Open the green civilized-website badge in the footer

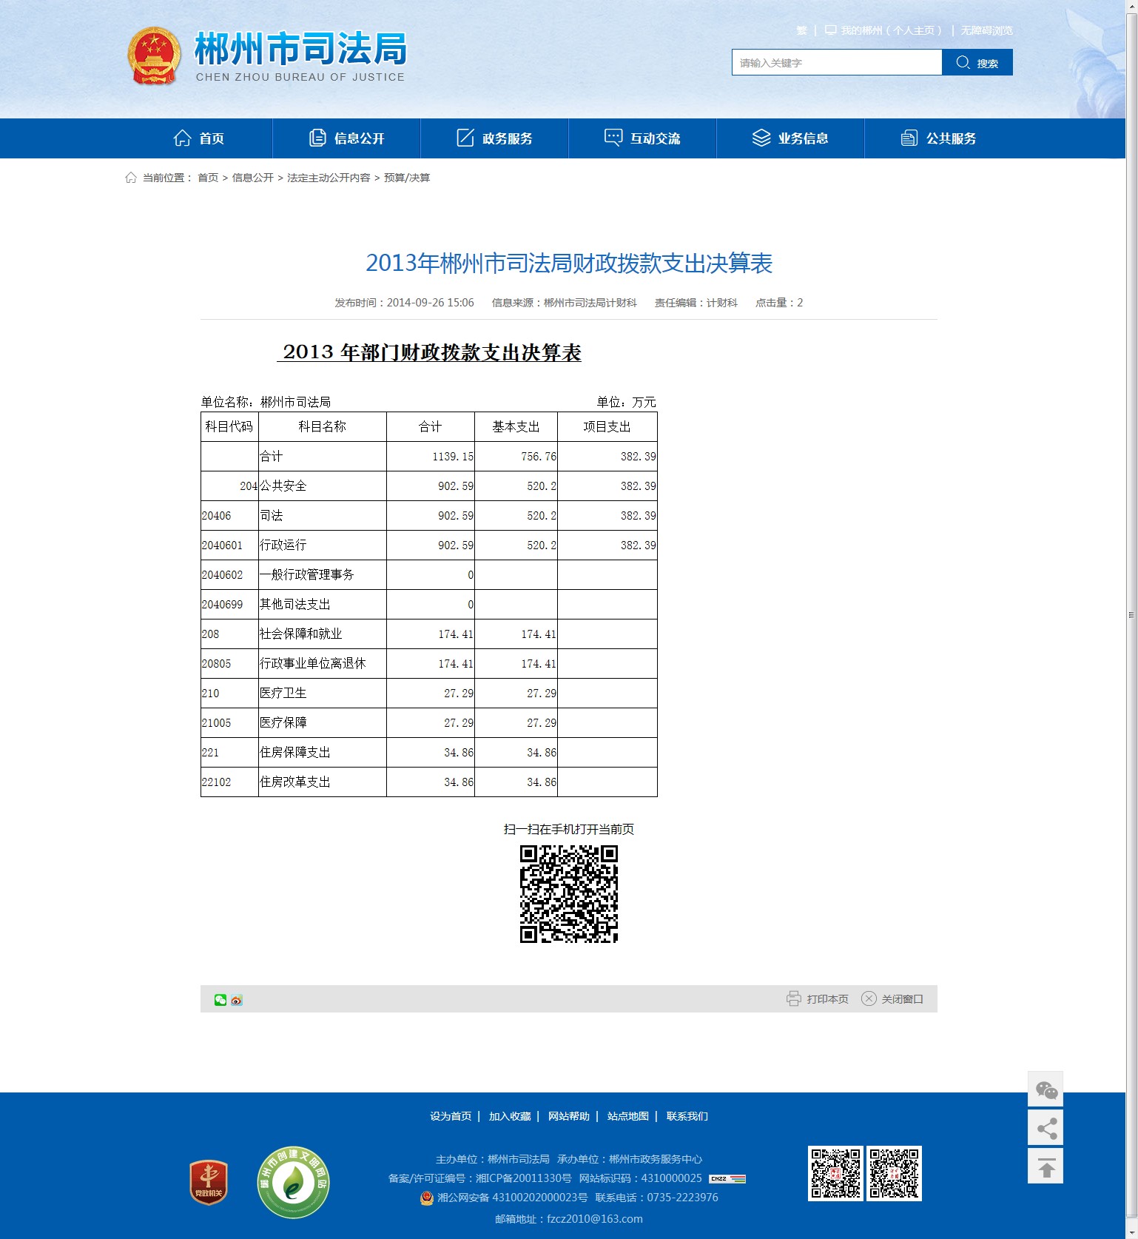pyautogui.click(x=293, y=1182)
